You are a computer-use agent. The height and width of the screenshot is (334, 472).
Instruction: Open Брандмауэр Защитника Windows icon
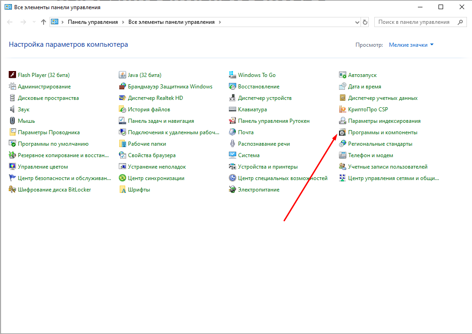[122, 86]
